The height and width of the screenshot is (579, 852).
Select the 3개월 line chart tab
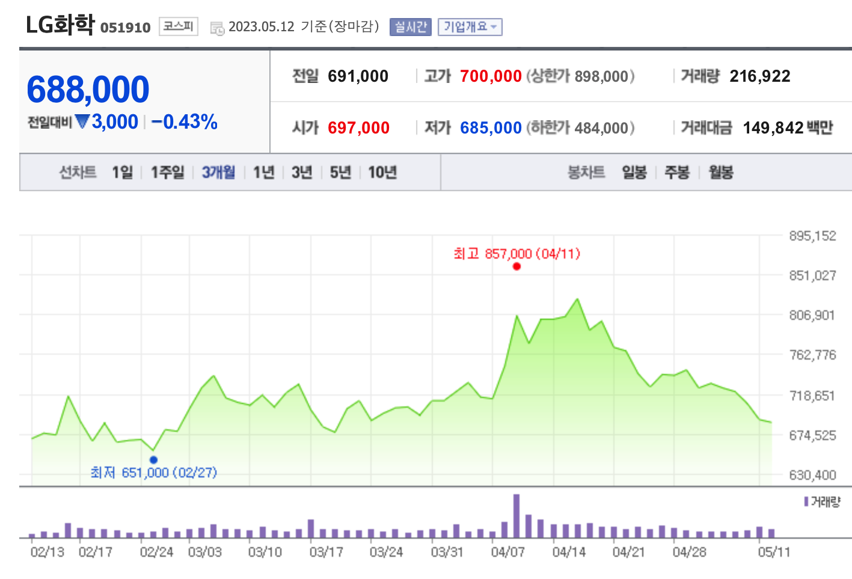coord(218,173)
